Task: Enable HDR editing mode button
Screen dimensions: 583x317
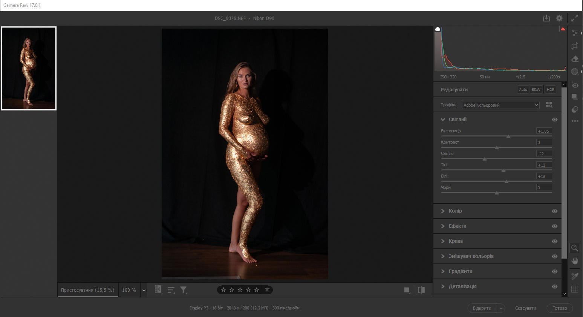Action: 551,90
